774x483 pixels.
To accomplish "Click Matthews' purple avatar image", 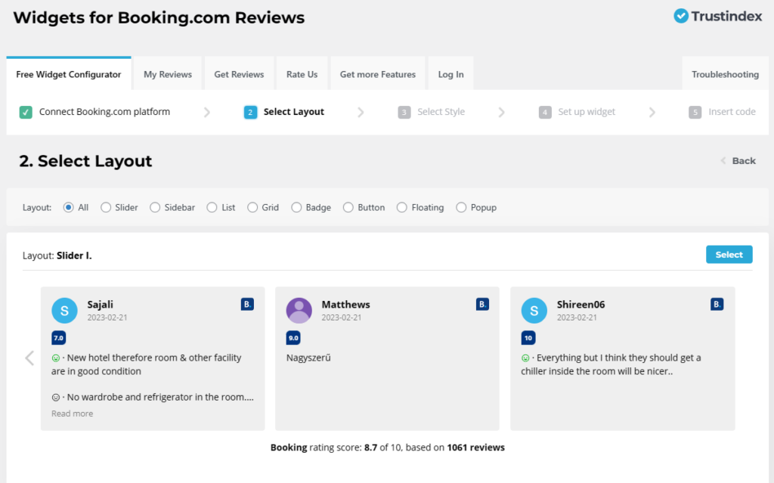I will pos(299,310).
